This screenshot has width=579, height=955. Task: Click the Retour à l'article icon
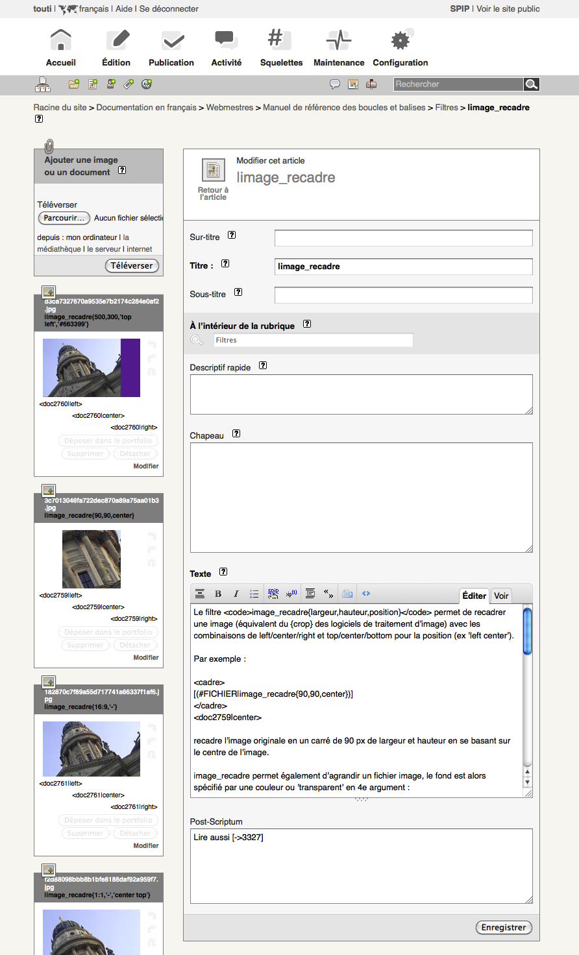(x=213, y=171)
